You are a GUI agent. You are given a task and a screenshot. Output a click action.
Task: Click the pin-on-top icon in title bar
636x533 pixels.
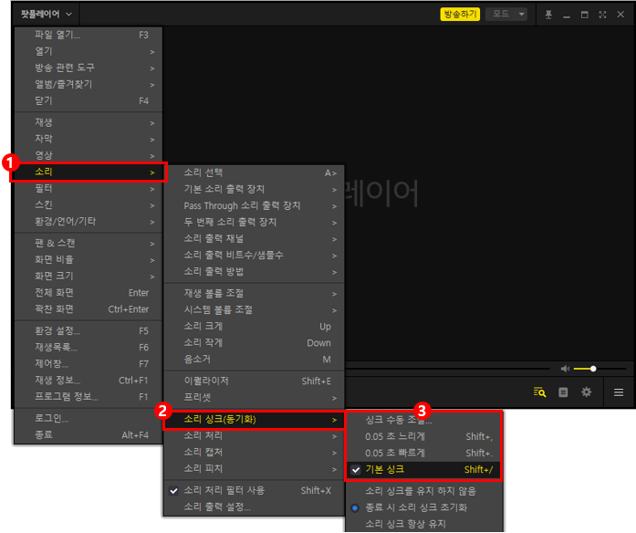(x=548, y=15)
